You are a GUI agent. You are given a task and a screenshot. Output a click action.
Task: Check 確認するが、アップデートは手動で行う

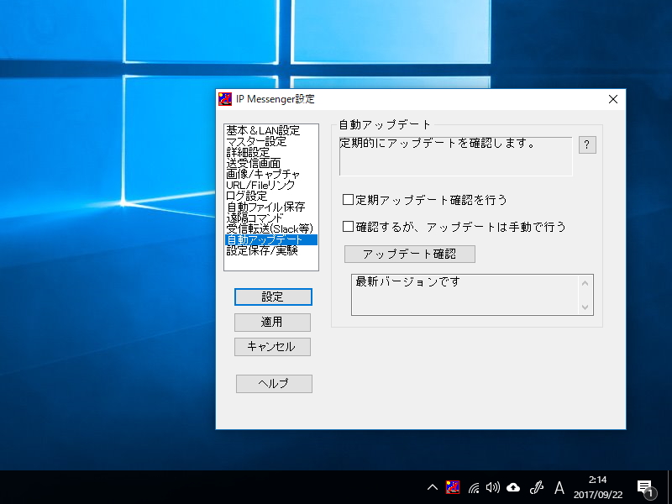click(x=346, y=227)
